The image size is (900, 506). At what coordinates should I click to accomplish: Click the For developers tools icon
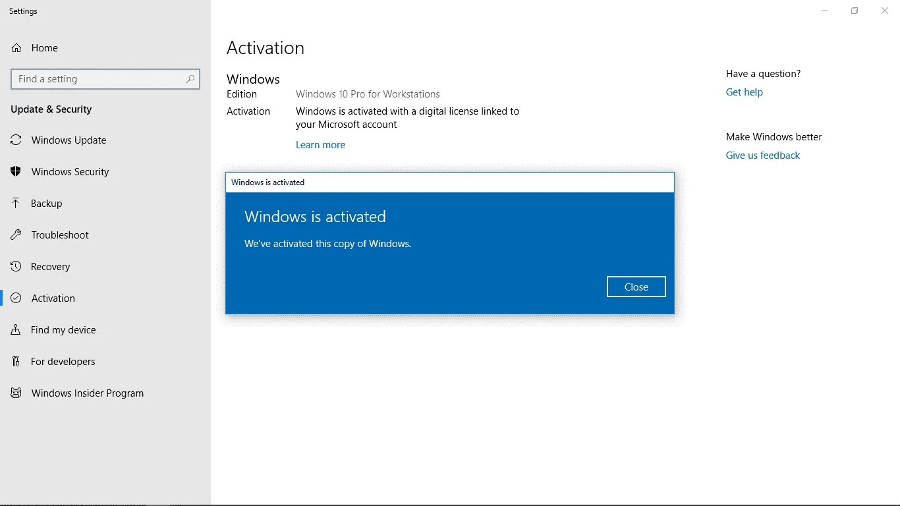[x=16, y=362]
